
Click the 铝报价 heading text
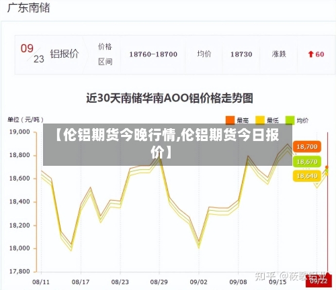coord(65,54)
